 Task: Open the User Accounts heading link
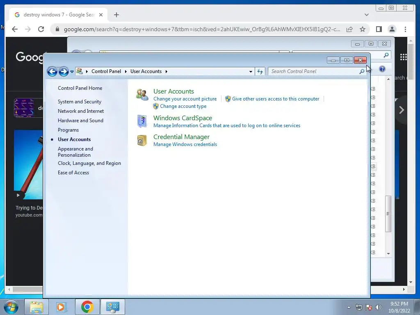pos(173,91)
